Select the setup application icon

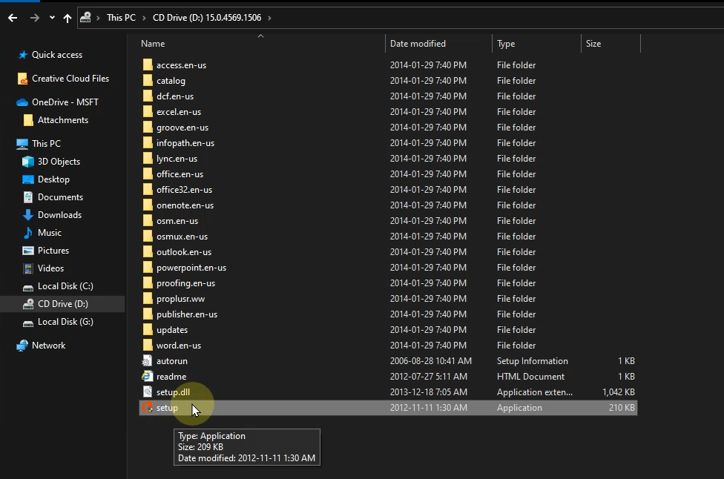click(x=147, y=408)
